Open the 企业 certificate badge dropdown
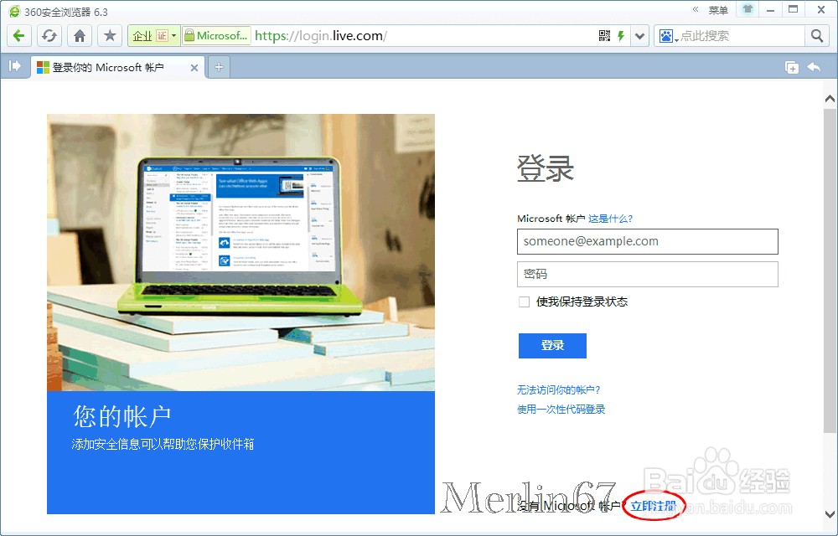 pos(154,36)
